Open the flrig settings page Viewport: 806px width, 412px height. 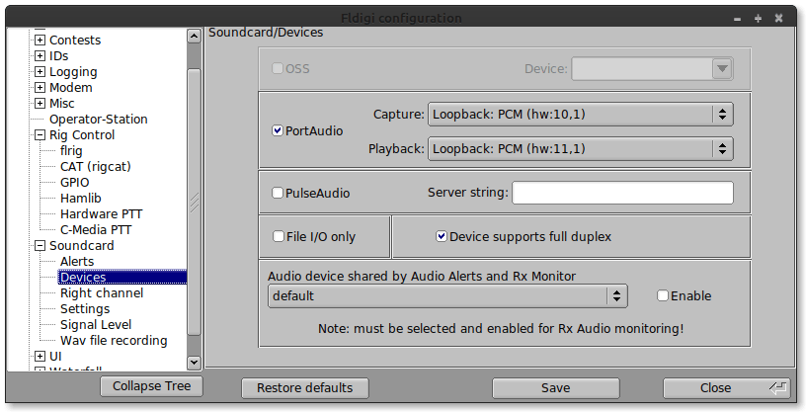point(71,151)
